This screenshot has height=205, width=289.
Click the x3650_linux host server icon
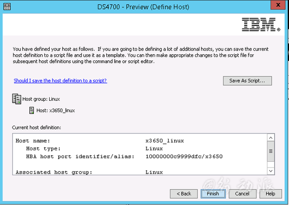[31, 110]
